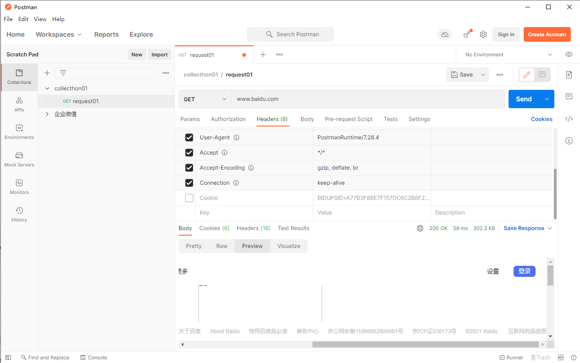Open the View menu
580x363 pixels.
[40, 19]
